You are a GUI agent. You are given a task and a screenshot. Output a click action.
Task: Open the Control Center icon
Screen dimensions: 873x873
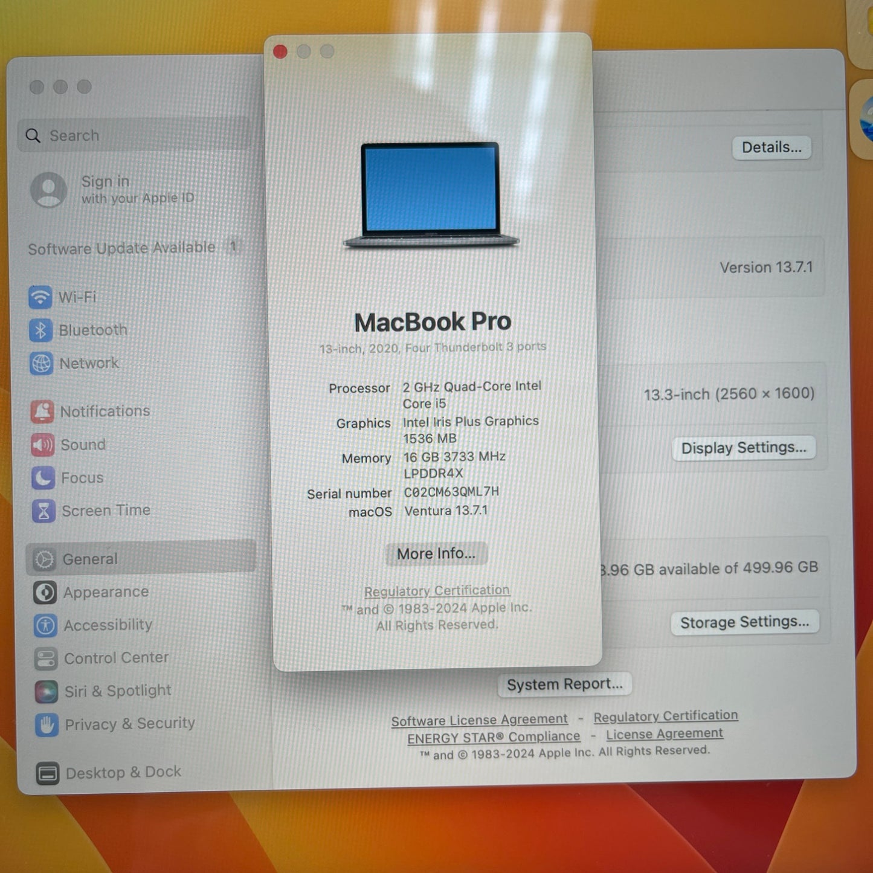[x=46, y=659]
